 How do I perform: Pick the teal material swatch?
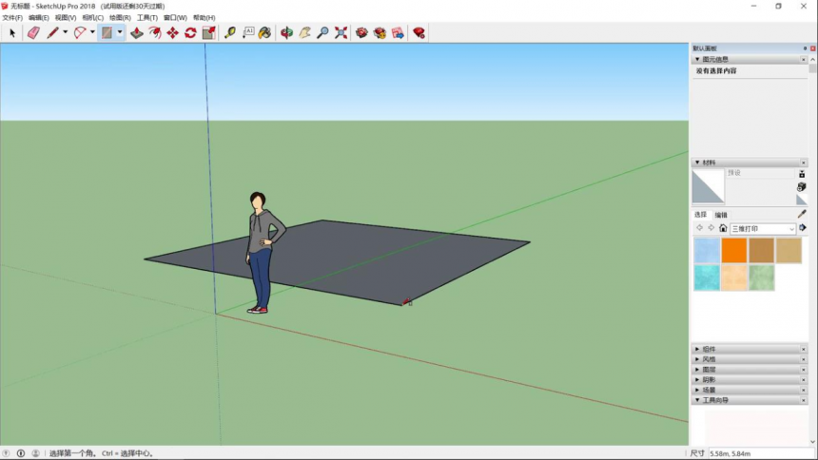[707, 278]
